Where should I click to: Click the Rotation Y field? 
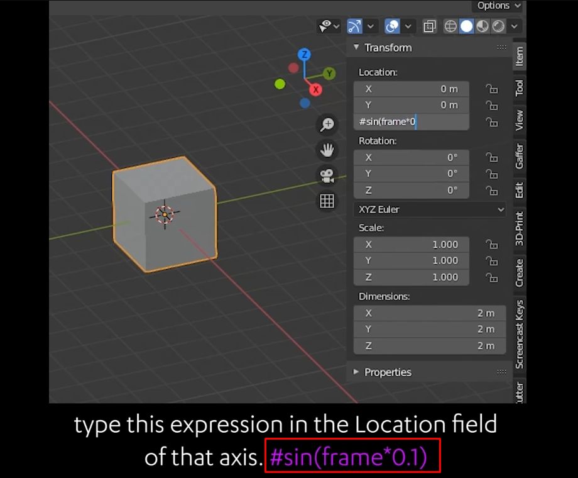tap(412, 174)
